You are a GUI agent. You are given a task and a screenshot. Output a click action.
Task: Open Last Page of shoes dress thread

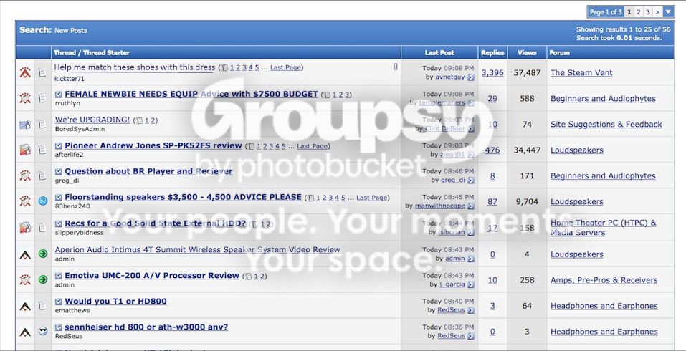(x=285, y=67)
